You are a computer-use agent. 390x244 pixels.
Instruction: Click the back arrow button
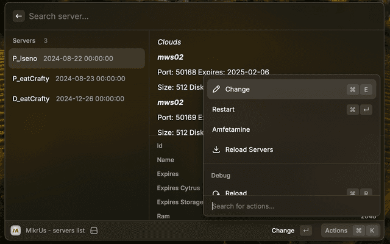coord(19,16)
